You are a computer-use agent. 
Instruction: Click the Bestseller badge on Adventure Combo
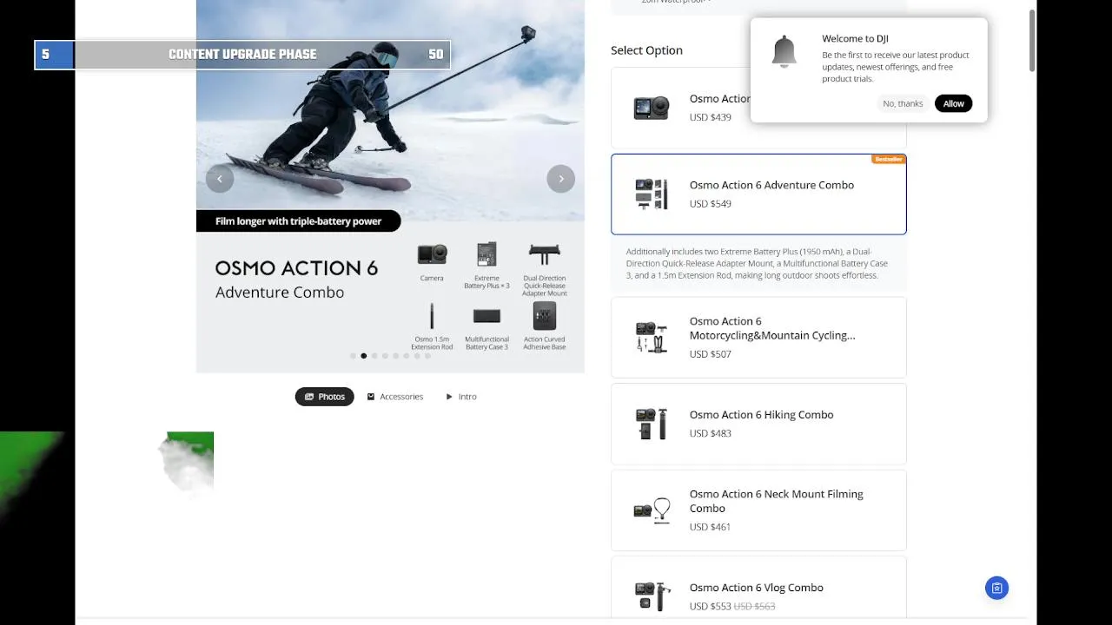[x=888, y=159]
